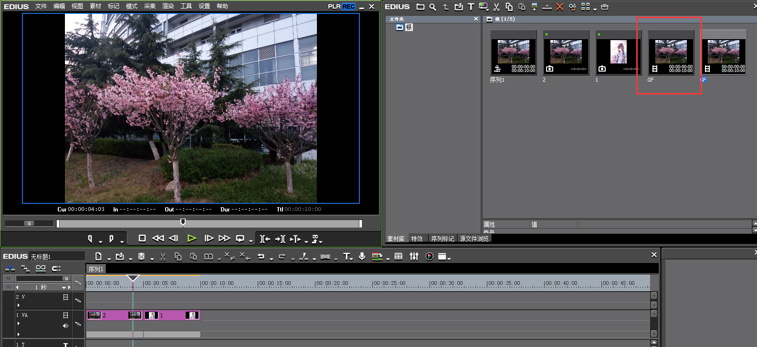The width and height of the screenshot is (757, 347).
Task: Delete selected clip with orange X icon
Action: [x=560, y=7]
